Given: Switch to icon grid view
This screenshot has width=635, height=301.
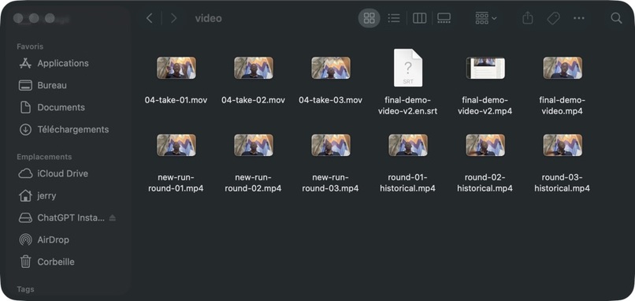Looking at the screenshot, I should click(x=369, y=18).
